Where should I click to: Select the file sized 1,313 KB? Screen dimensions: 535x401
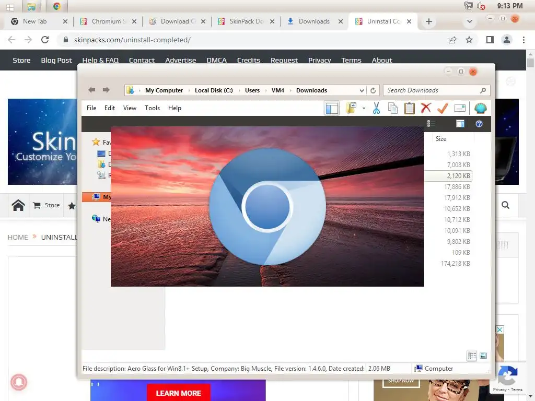click(x=458, y=154)
